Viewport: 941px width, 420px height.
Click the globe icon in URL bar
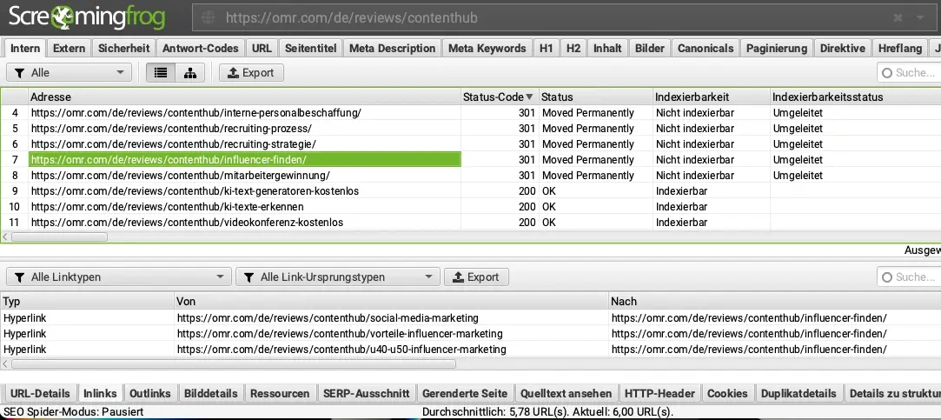[209, 18]
